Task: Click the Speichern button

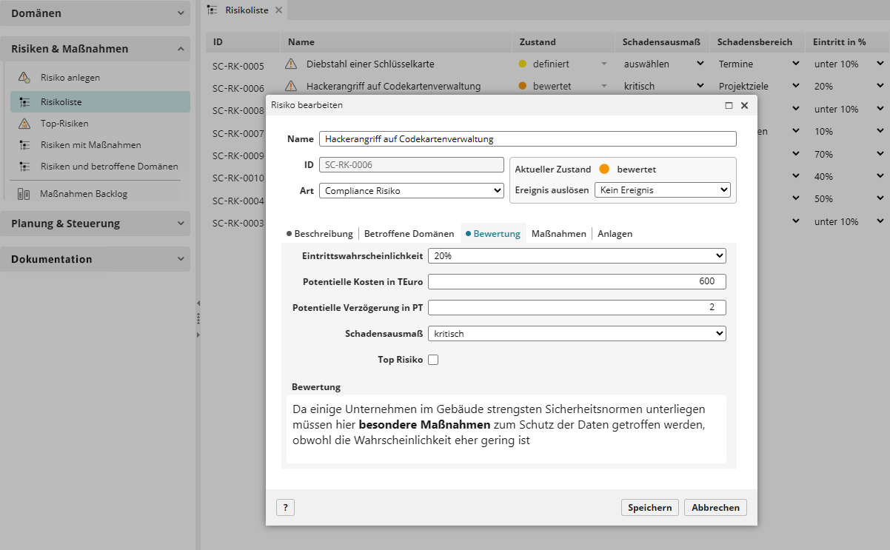Action: point(649,507)
